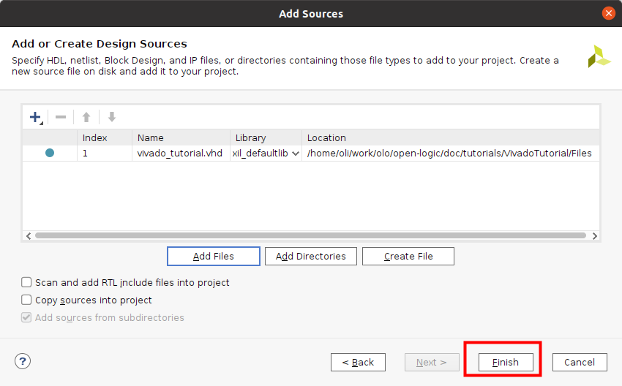
Task: Cancel the Add Sources dialog
Action: [580, 362]
